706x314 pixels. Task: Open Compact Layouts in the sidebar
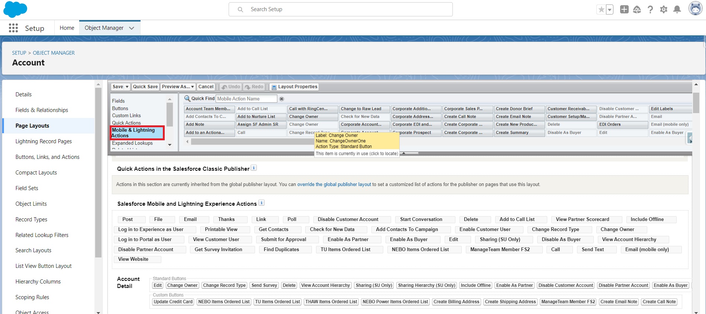36,173
